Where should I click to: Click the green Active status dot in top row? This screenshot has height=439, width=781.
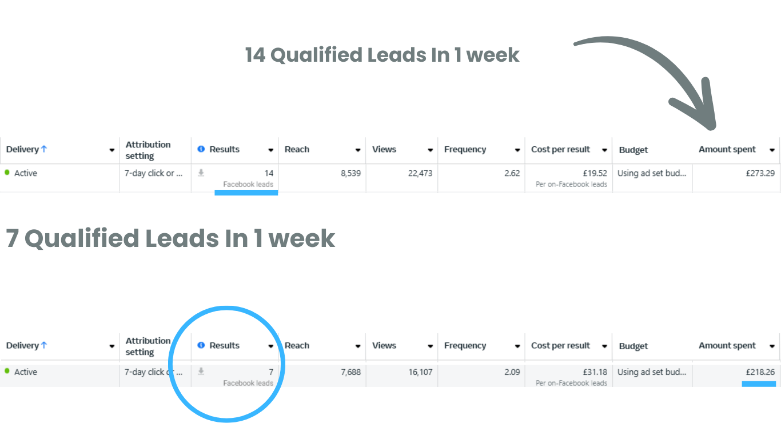[x=7, y=172]
